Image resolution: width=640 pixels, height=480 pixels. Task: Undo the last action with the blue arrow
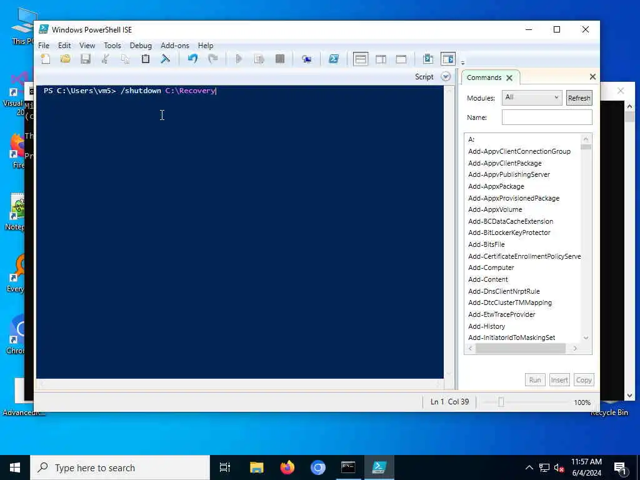pyautogui.click(x=192, y=59)
